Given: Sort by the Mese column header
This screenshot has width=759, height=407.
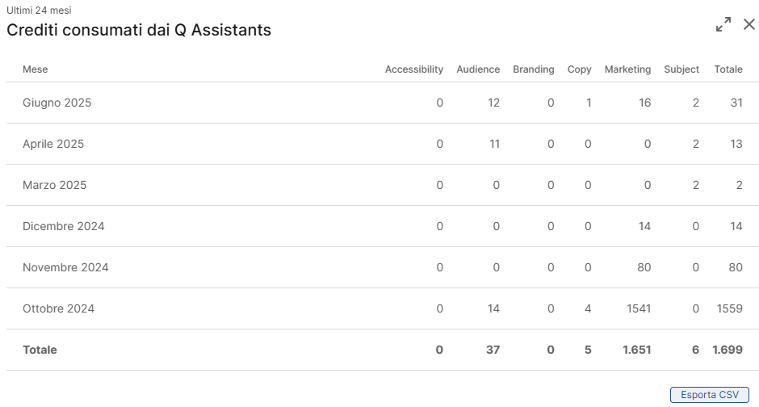Looking at the screenshot, I should [36, 69].
